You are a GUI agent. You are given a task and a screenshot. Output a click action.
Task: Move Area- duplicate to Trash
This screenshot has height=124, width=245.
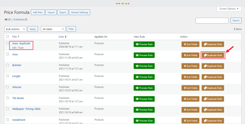pyautogui.click(x=21, y=48)
